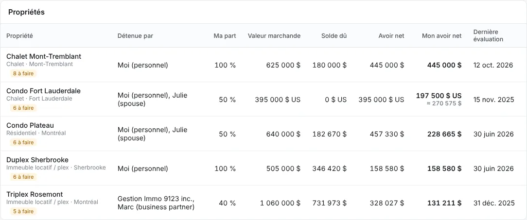
Task: Select market value 640 000 $
Action: (283, 134)
